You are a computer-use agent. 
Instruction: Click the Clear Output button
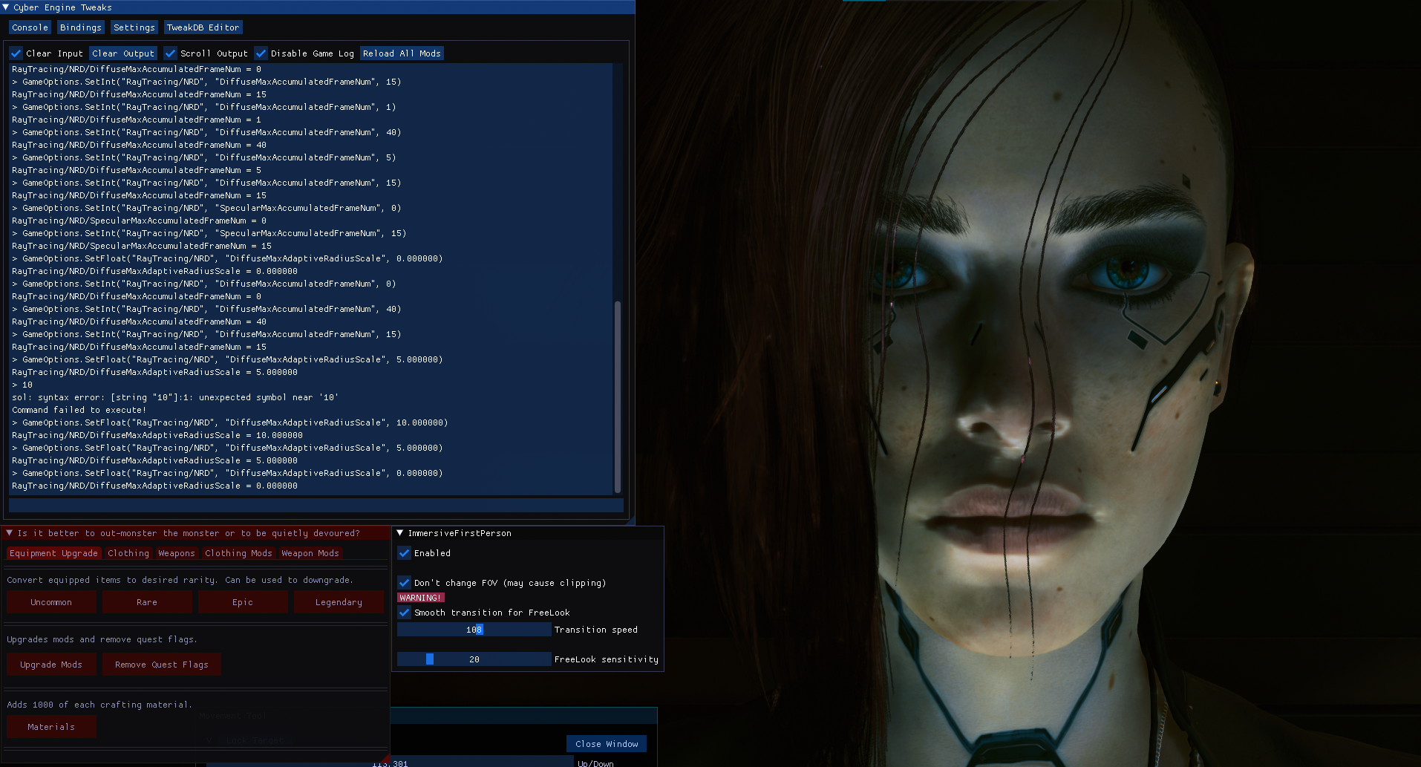[x=123, y=53]
